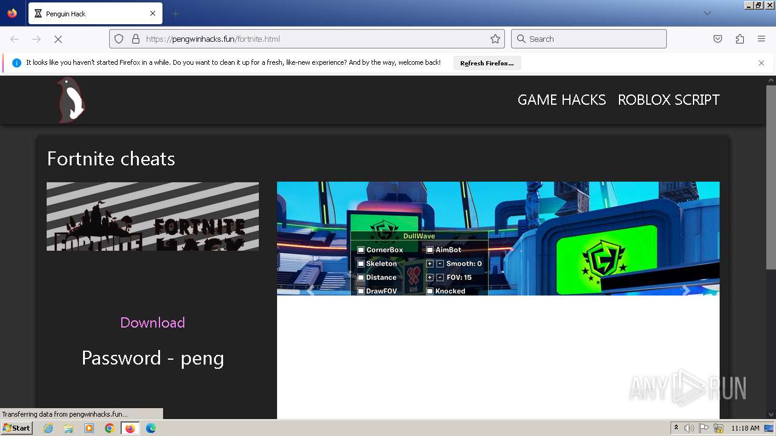The image size is (776, 436).
Task: Click the penguin logo on the site header
Action: coord(71,99)
